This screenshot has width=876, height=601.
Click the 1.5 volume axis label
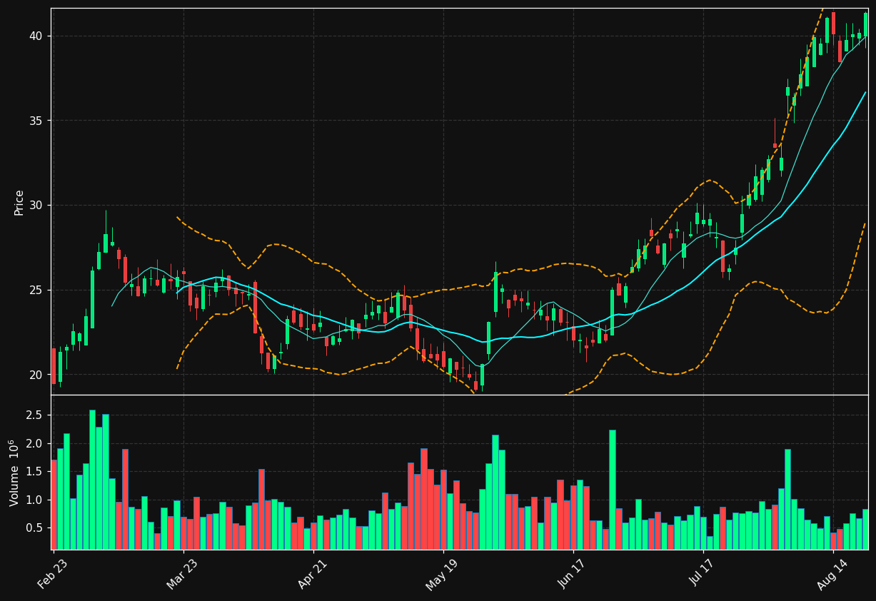click(35, 472)
